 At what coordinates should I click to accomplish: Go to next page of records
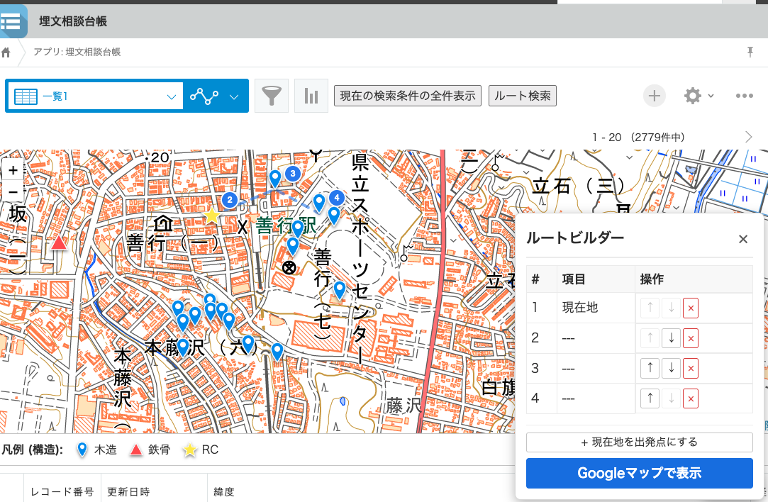748,137
